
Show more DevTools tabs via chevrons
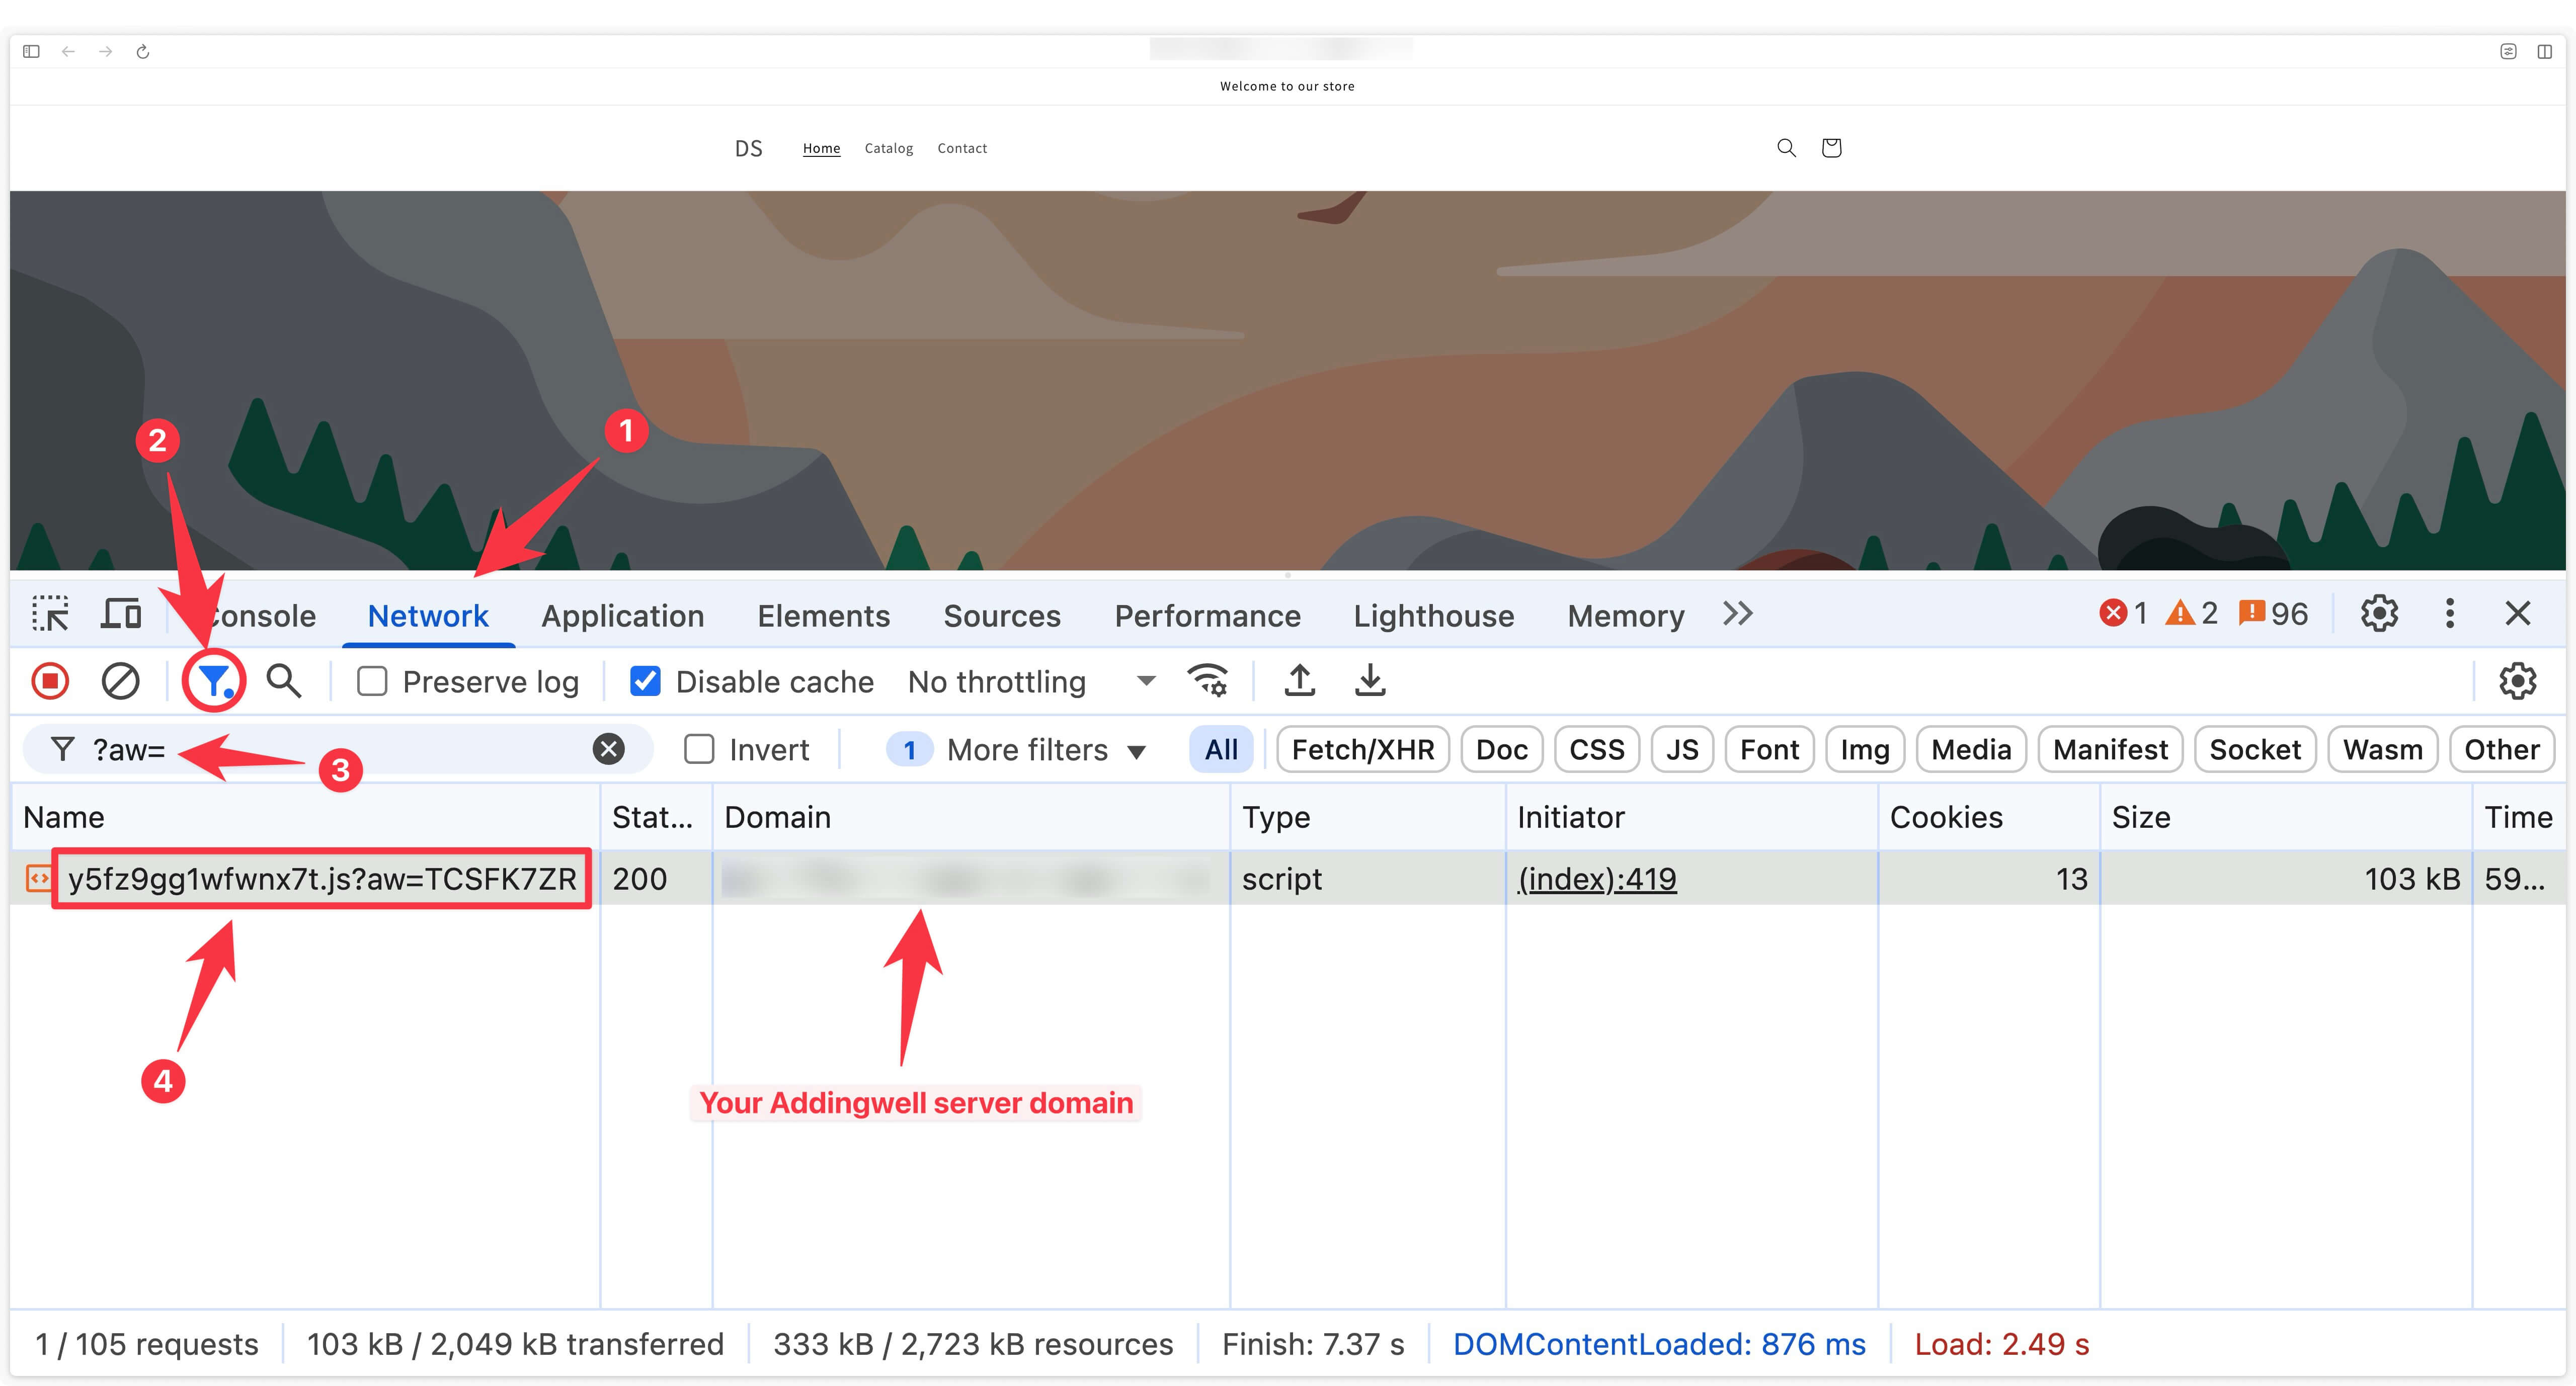coord(1738,614)
